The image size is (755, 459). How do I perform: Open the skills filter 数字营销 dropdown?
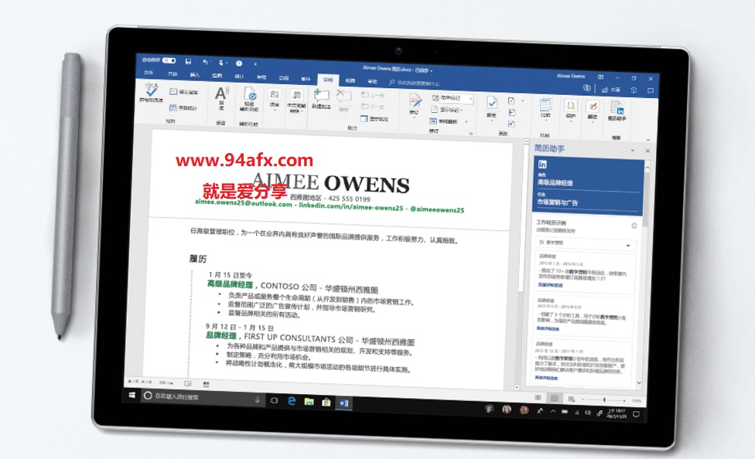pyautogui.click(x=586, y=243)
